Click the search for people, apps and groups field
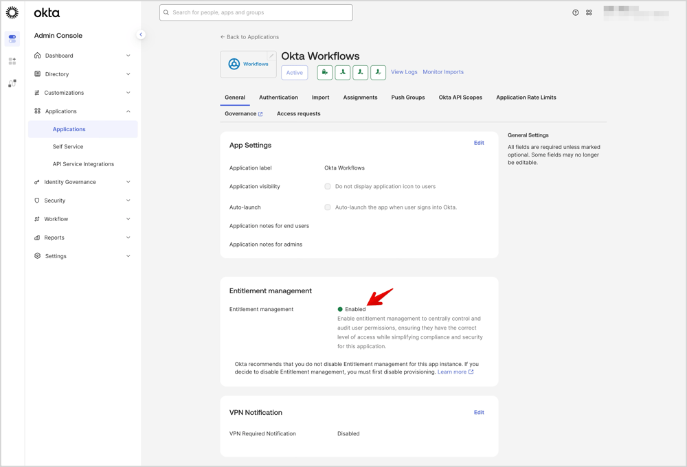Viewport: 687px width, 467px height. 256,12
